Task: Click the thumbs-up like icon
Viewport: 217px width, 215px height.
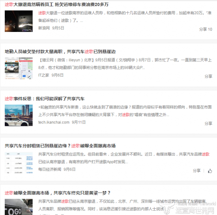Action: pyautogui.click(x=210, y=171)
